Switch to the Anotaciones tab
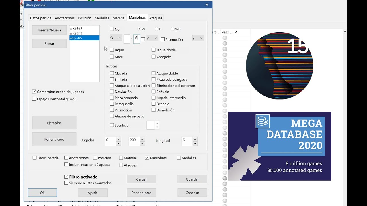 (65, 18)
